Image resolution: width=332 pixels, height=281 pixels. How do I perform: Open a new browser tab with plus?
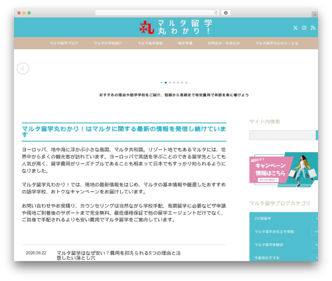[x=315, y=15]
